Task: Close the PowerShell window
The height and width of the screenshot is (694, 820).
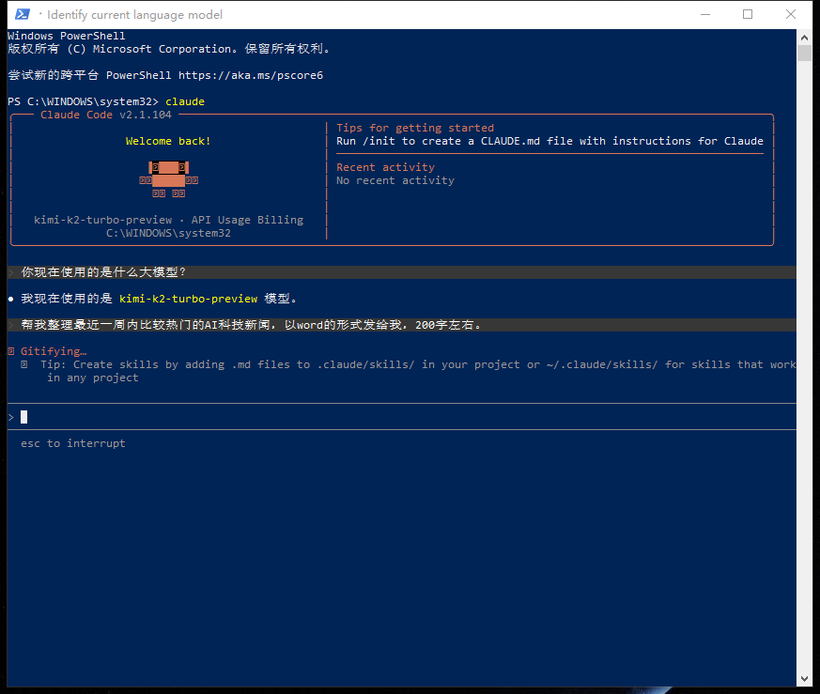Action: click(x=791, y=14)
